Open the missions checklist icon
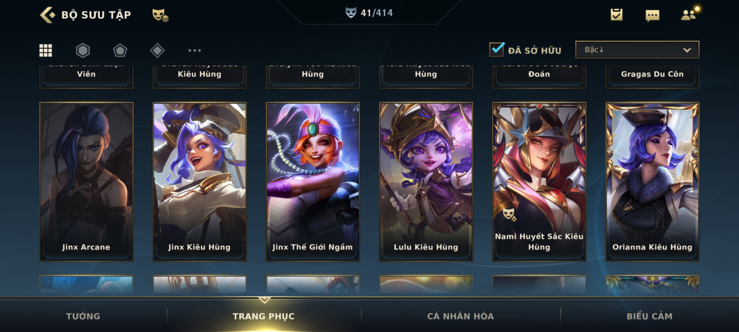The width and height of the screenshot is (739, 332). [616, 15]
